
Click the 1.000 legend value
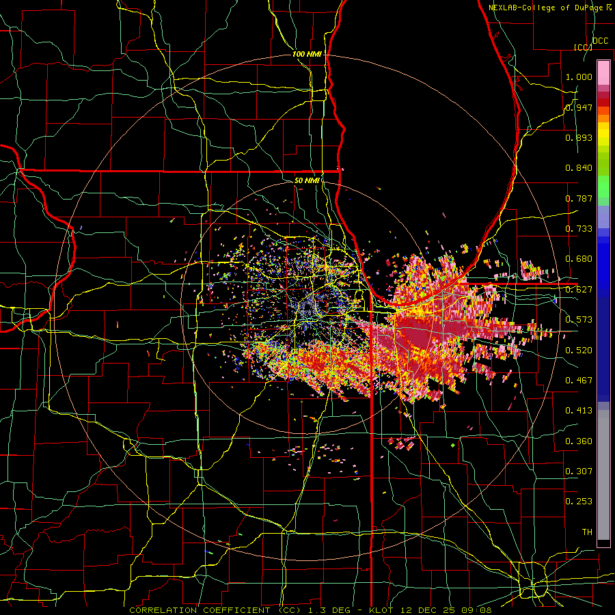579,77
